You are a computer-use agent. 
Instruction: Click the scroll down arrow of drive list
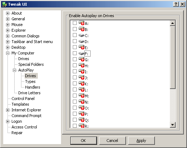[x=173, y=125]
